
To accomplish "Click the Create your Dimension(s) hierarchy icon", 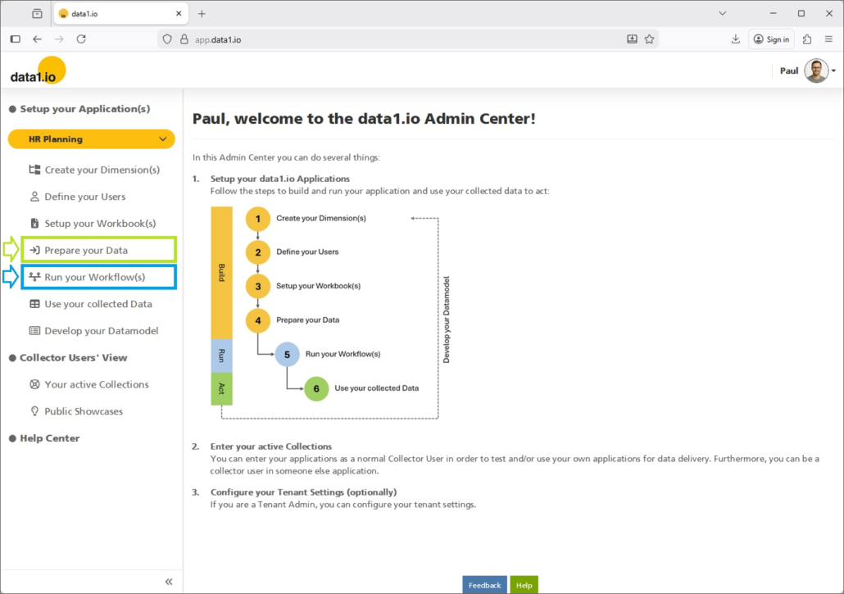I will coord(34,170).
